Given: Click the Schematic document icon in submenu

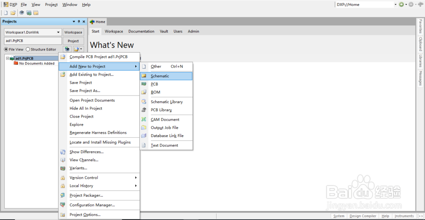Looking at the screenshot, I should (144, 76).
